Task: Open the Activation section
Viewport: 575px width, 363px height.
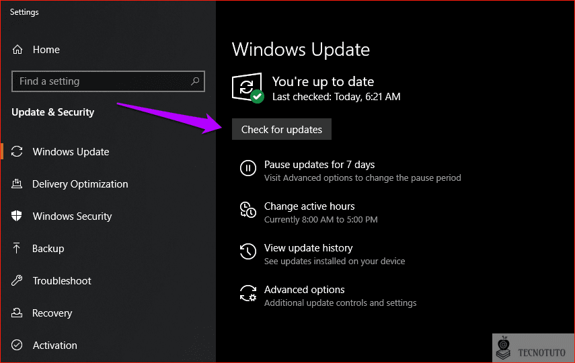Action: pos(54,346)
